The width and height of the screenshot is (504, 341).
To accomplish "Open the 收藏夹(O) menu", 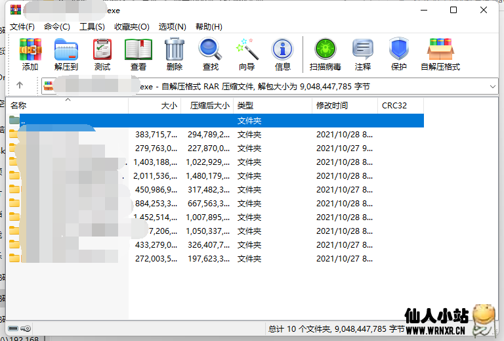I will [132, 27].
